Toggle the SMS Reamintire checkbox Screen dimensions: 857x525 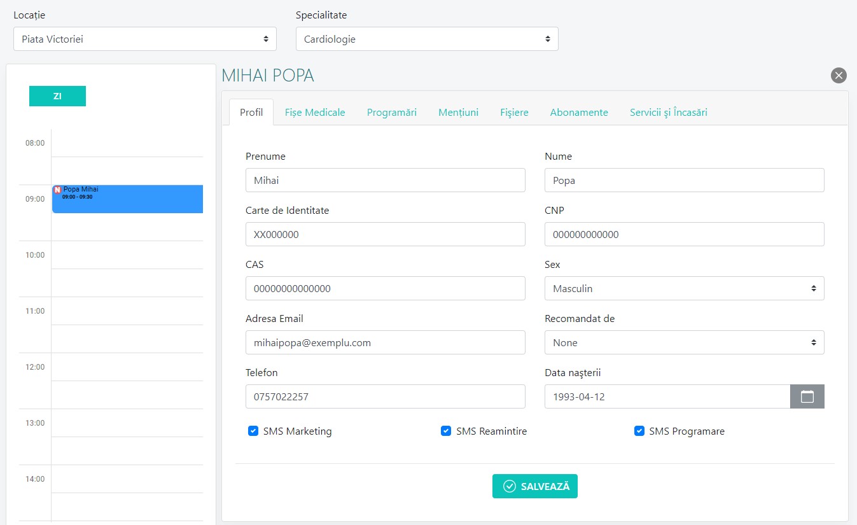pyautogui.click(x=446, y=431)
